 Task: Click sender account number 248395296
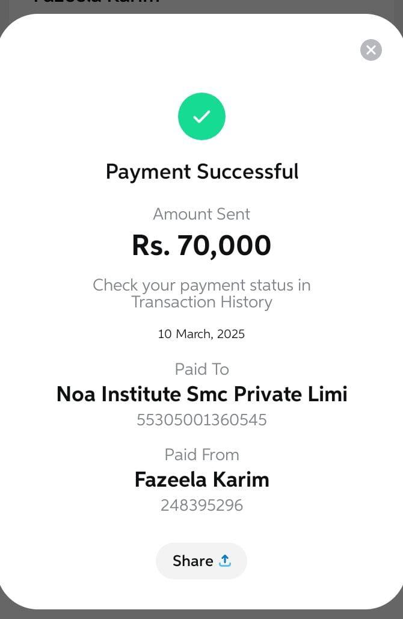coord(202,505)
